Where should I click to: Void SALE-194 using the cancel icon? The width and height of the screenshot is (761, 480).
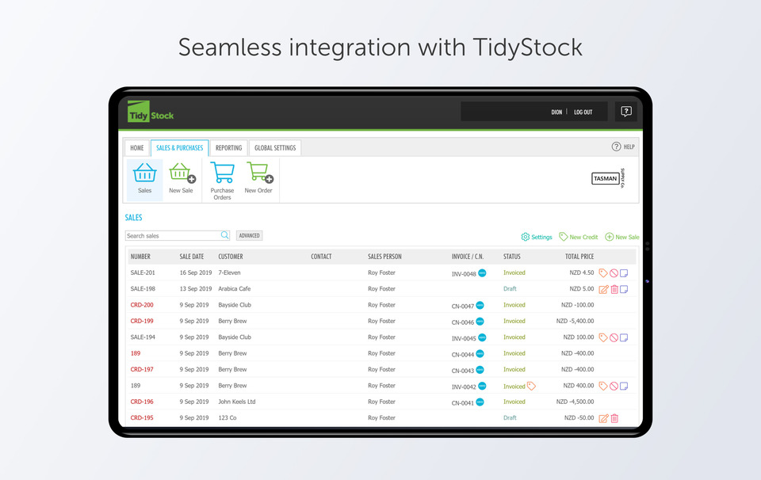click(614, 337)
